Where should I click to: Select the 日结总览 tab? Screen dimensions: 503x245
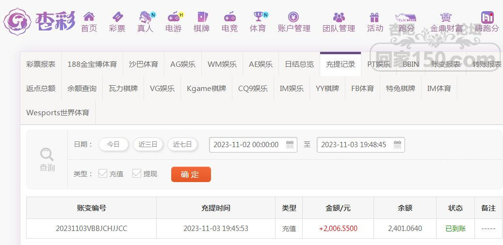coord(299,64)
